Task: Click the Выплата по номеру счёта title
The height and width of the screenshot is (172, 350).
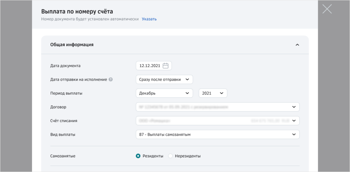Action: coord(77,12)
